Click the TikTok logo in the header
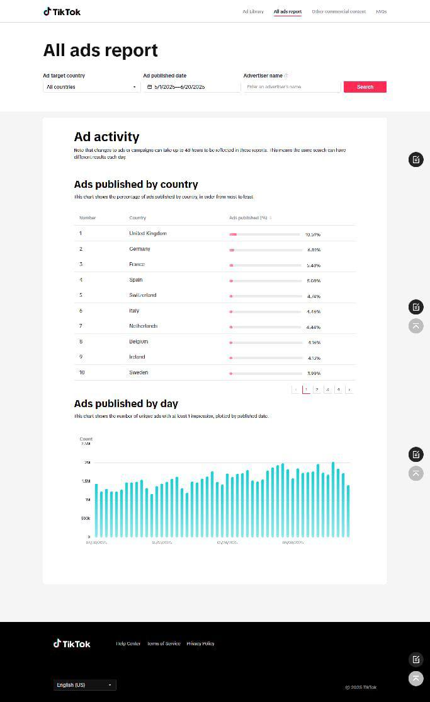430x702 pixels. point(61,11)
